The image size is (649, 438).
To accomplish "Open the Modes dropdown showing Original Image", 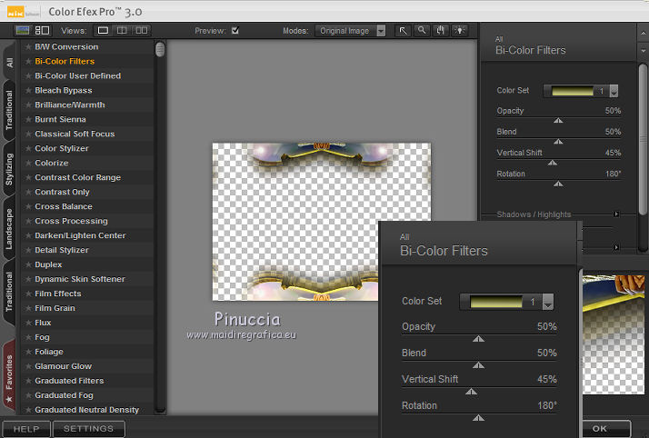I will tap(350, 31).
